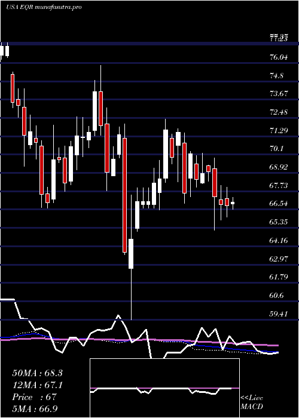Select the 70.1 price level label
Viewport: 299px width, 418px height.
point(276,149)
